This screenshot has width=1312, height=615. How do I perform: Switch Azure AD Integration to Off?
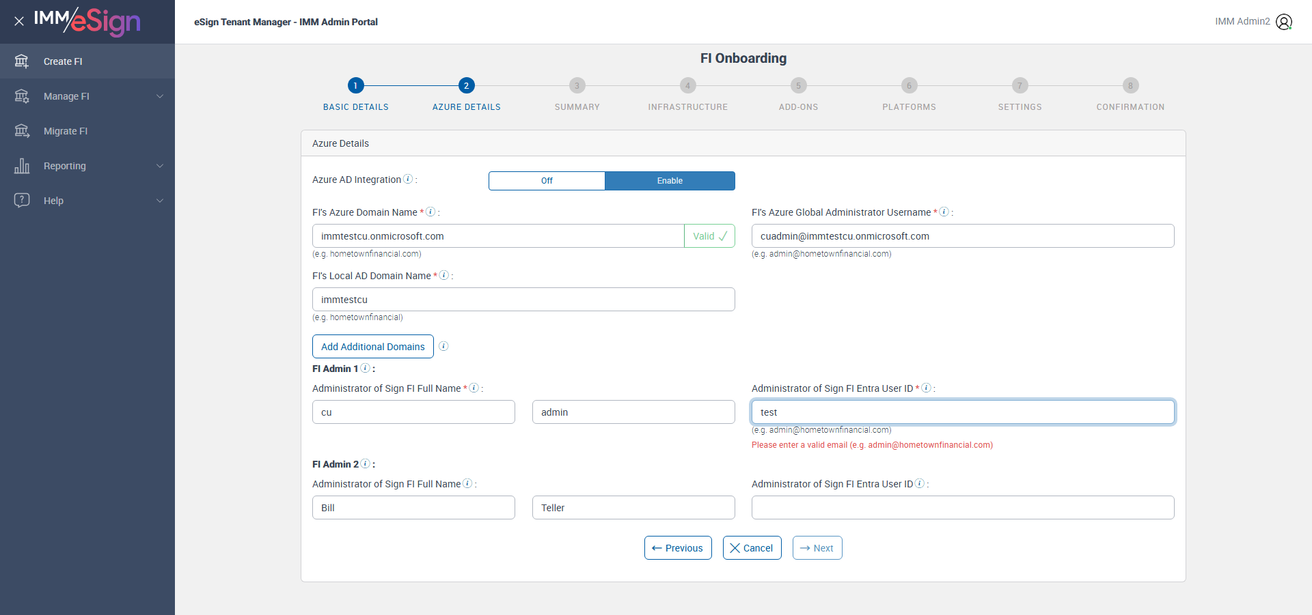coord(547,181)
